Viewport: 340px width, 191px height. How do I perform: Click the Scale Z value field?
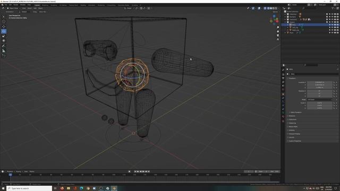click(319, 108)
